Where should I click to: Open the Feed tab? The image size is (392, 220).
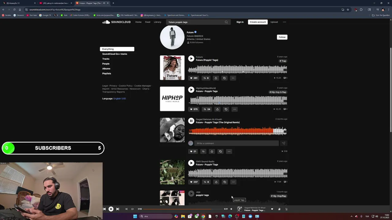(148, 22)
